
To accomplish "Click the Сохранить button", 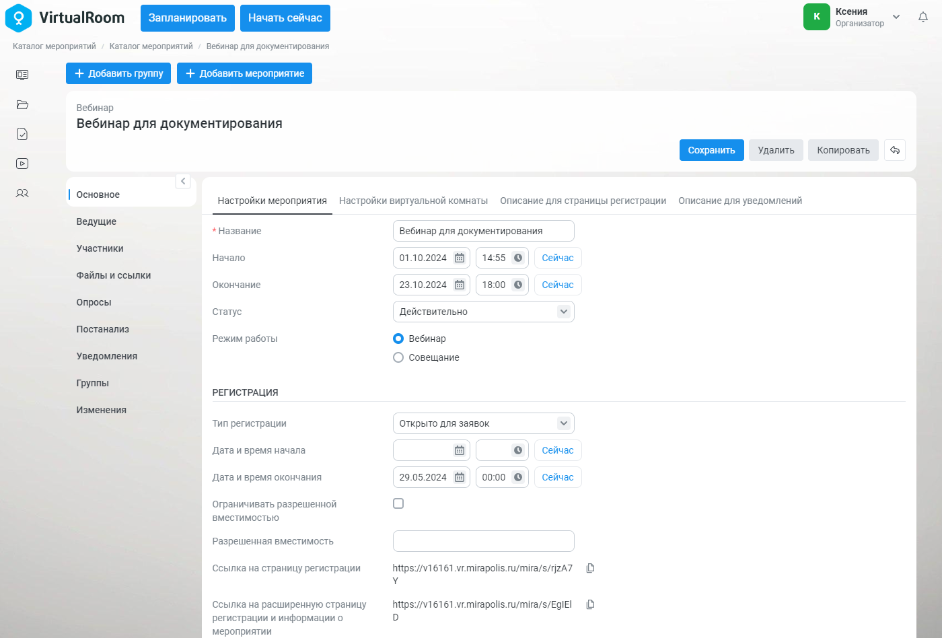I will pyautogui.click(x=711, y=150).
